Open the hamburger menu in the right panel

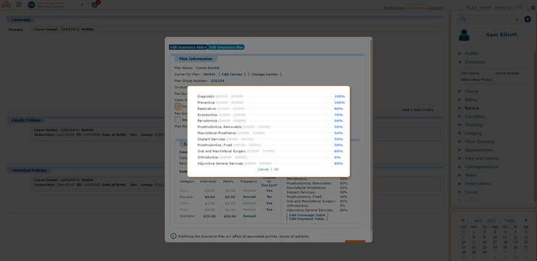(x=533, y=7)
